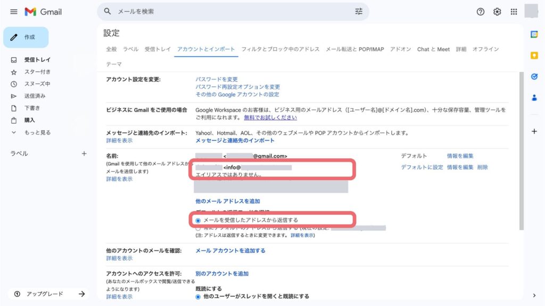Open the main menu hamburger icon
The width and height of the screenshot is (545, 306).
[x=14, y=12]
